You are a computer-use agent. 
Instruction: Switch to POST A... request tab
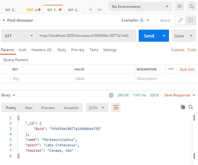point(32,10)
